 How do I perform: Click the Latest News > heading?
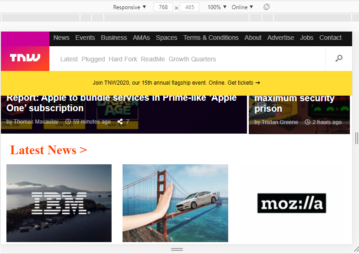(x=48, y=150)
